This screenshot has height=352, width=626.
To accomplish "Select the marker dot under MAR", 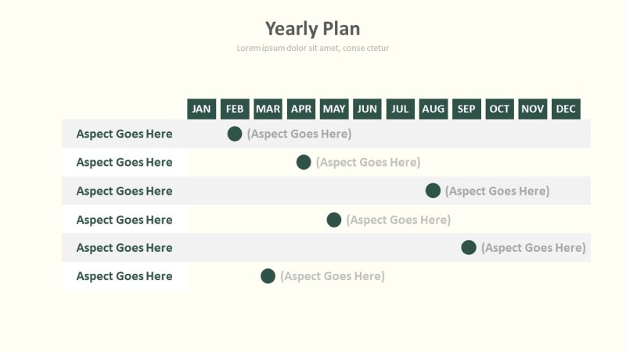I will pyautogui.click(x=268, y=276).
